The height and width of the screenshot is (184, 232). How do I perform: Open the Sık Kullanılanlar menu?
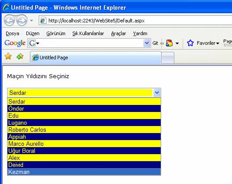pyautogui.click(x=88, y=33)
